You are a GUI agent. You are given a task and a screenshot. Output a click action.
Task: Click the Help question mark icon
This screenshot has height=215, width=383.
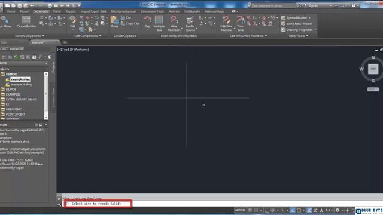point(354,5)
